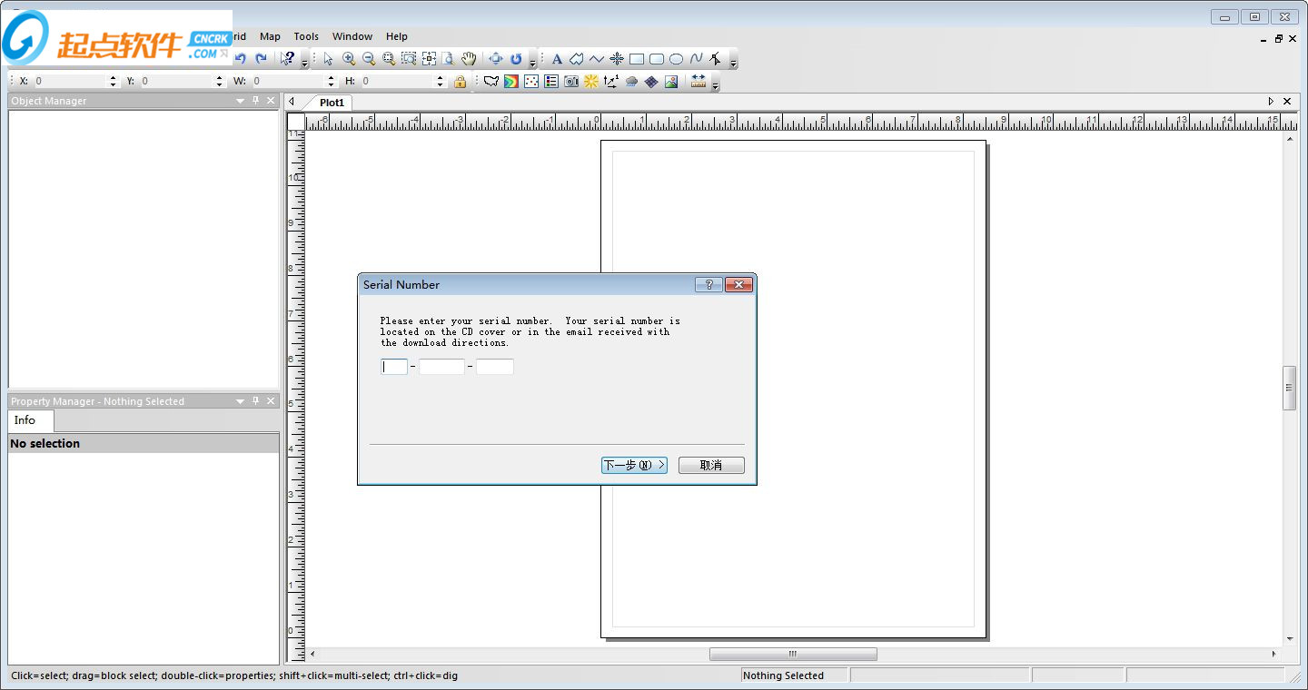Create a new Post Map

(531, 82)
